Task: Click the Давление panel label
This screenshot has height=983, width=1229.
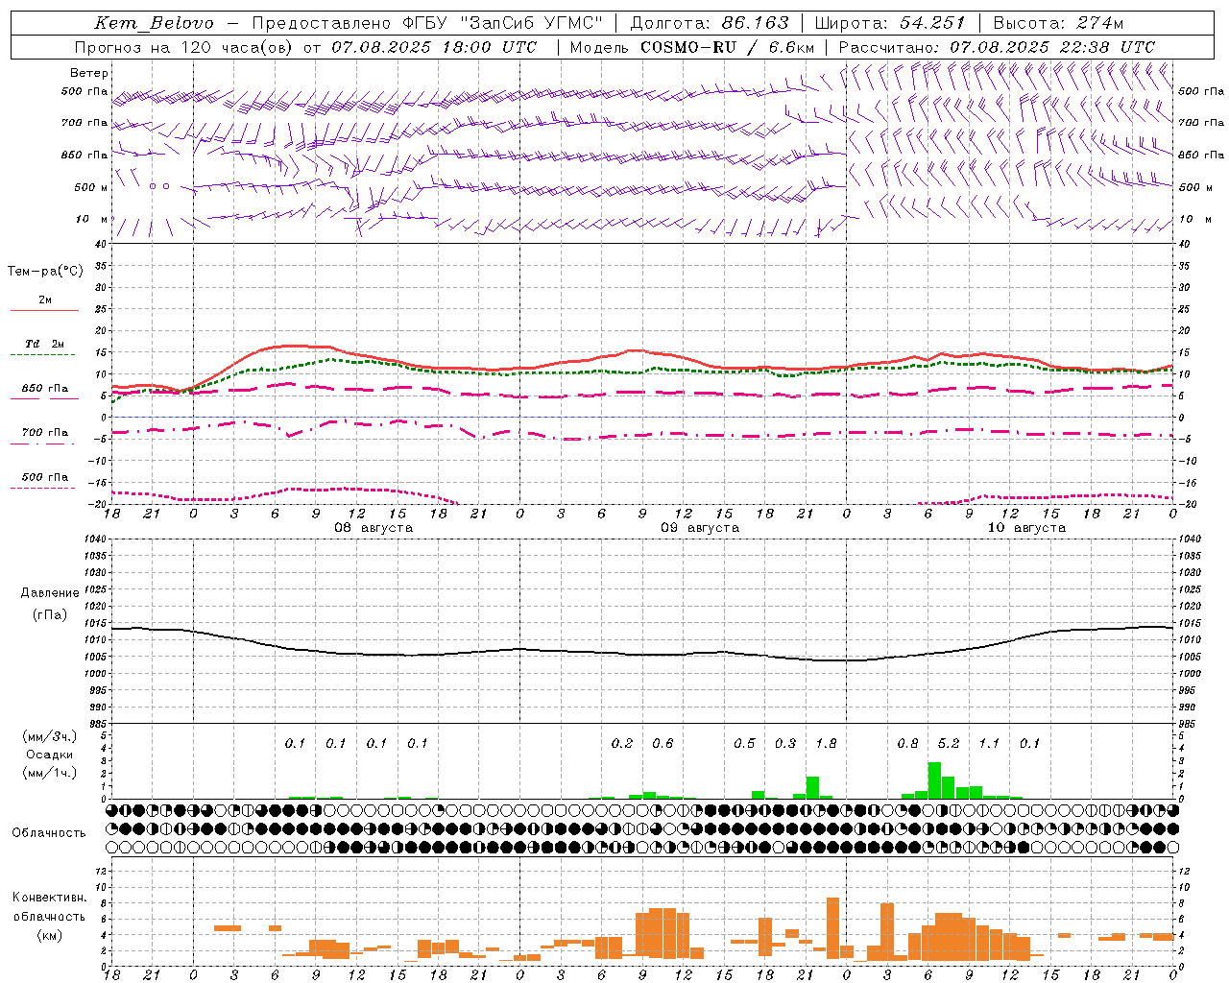Action: tap(50, 593)
